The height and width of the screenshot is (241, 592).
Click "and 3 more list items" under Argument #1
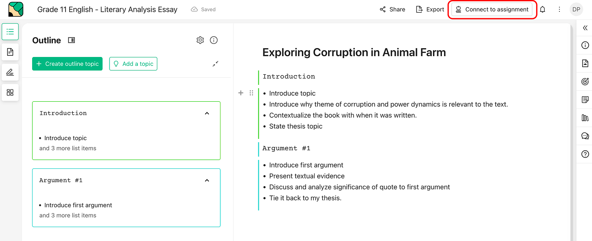point(68,215)
